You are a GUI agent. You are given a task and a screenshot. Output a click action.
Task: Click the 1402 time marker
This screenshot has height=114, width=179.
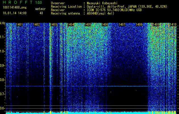coord(36,25)
